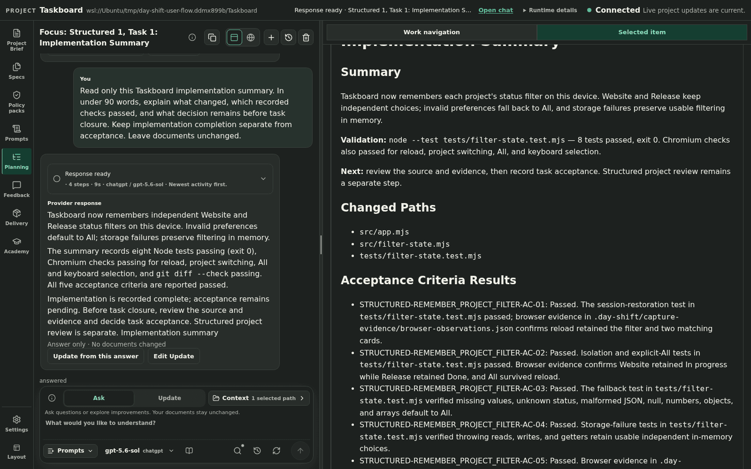The width and height of the screenshot is (751, 469).
Task: Switch to Selected item tab
Action: pyautogui.click(x=642, y=32)
